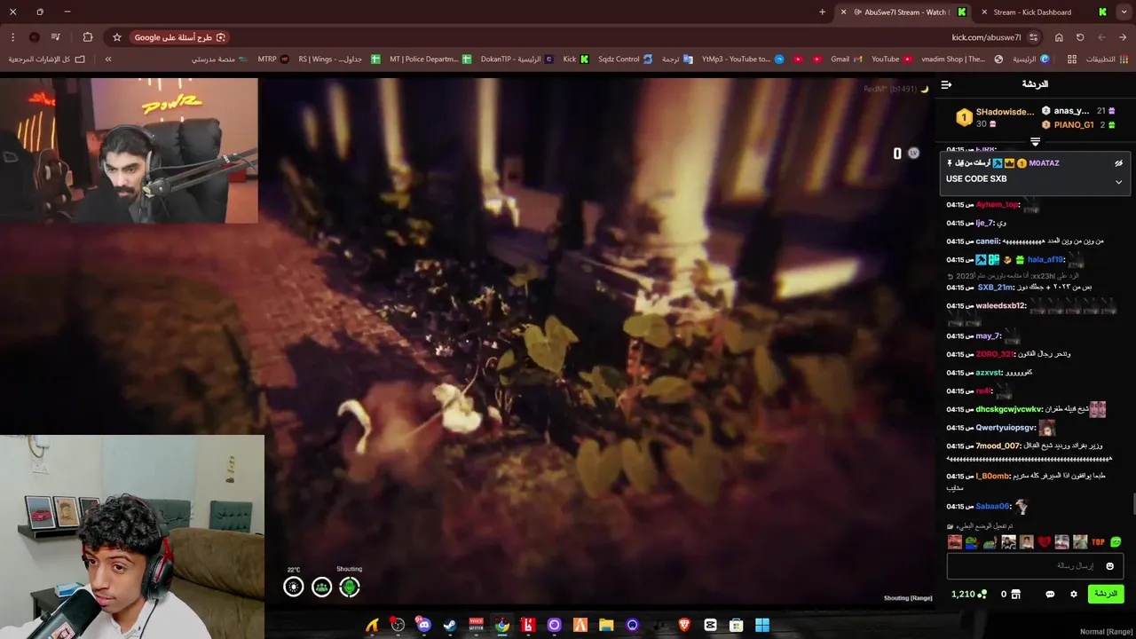Screen dimensions: 1136x639
Task: Expand the pinned USE CODE SXB message
Action: coord(1118,182)
